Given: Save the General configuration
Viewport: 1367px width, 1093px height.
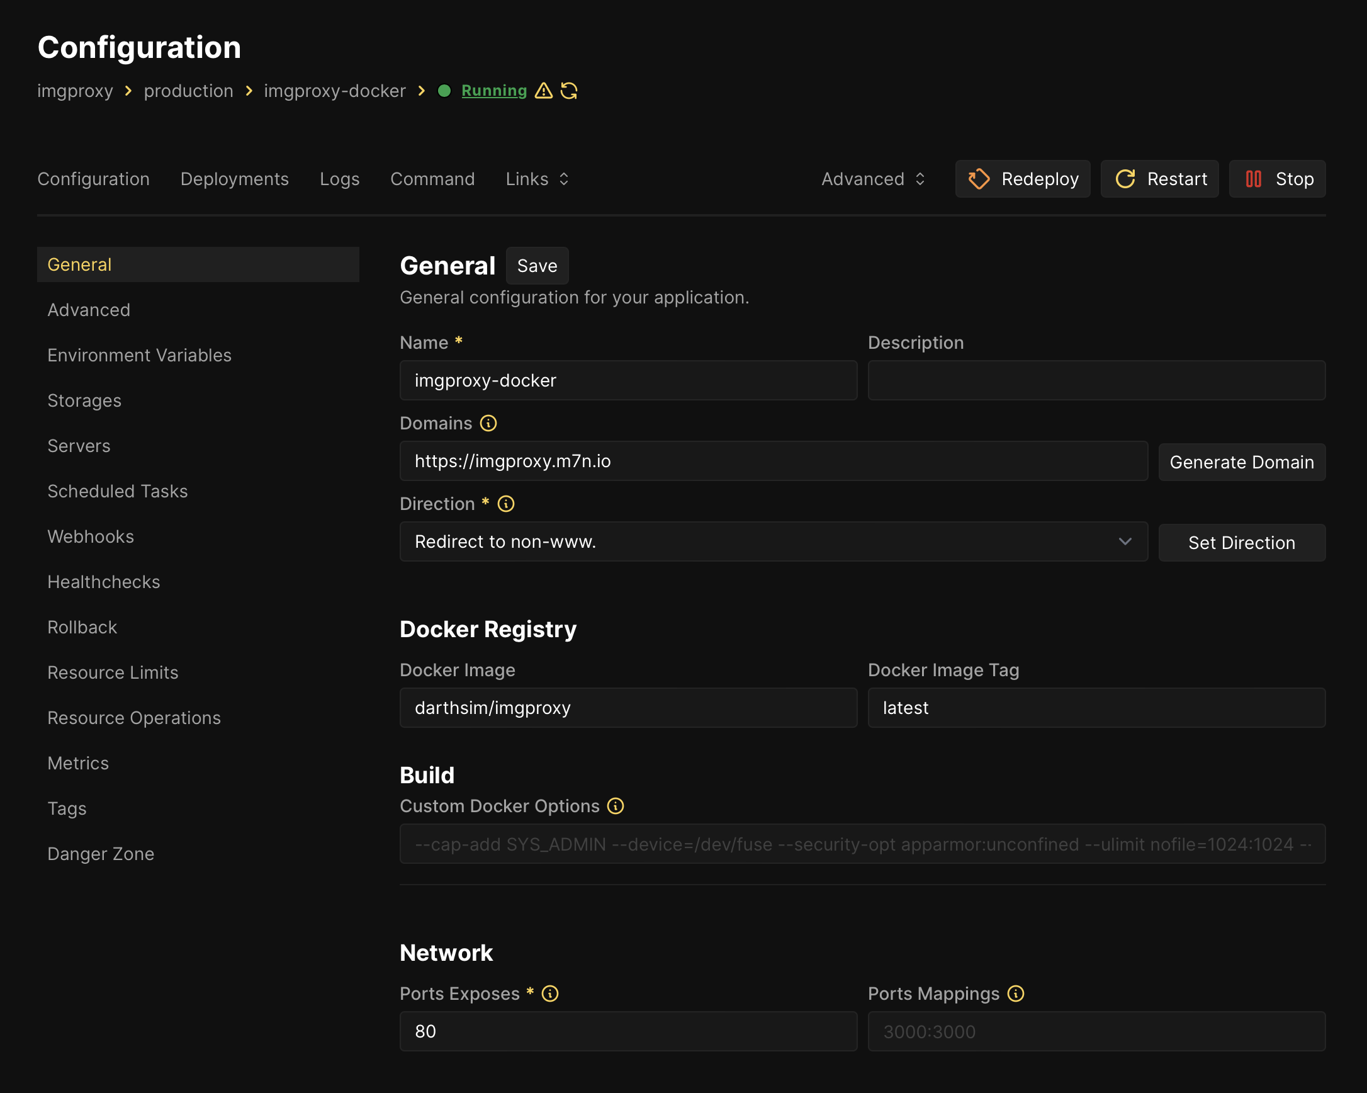Looking at the screenshot, I should coord(537,266).
